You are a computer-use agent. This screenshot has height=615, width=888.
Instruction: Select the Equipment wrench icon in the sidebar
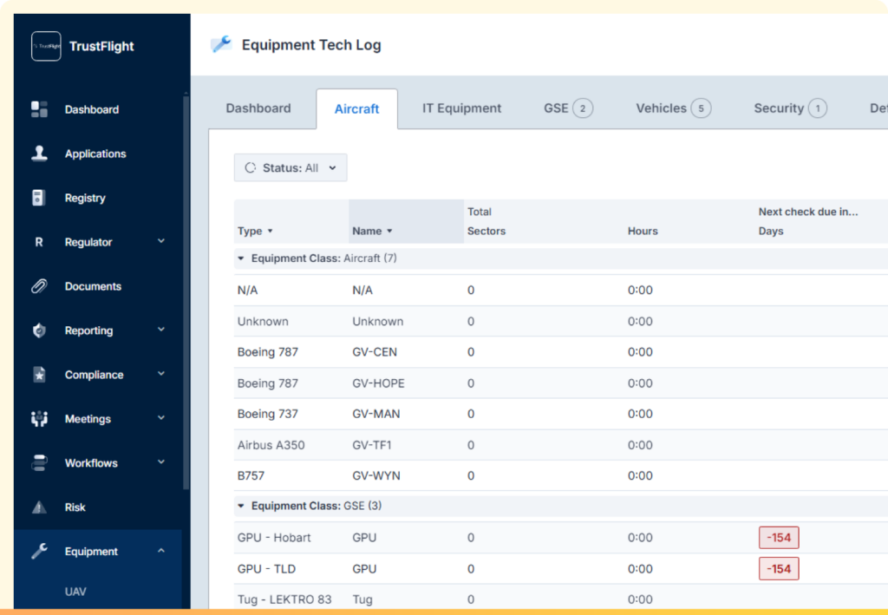pyautogui.click(x=39, y=551)
